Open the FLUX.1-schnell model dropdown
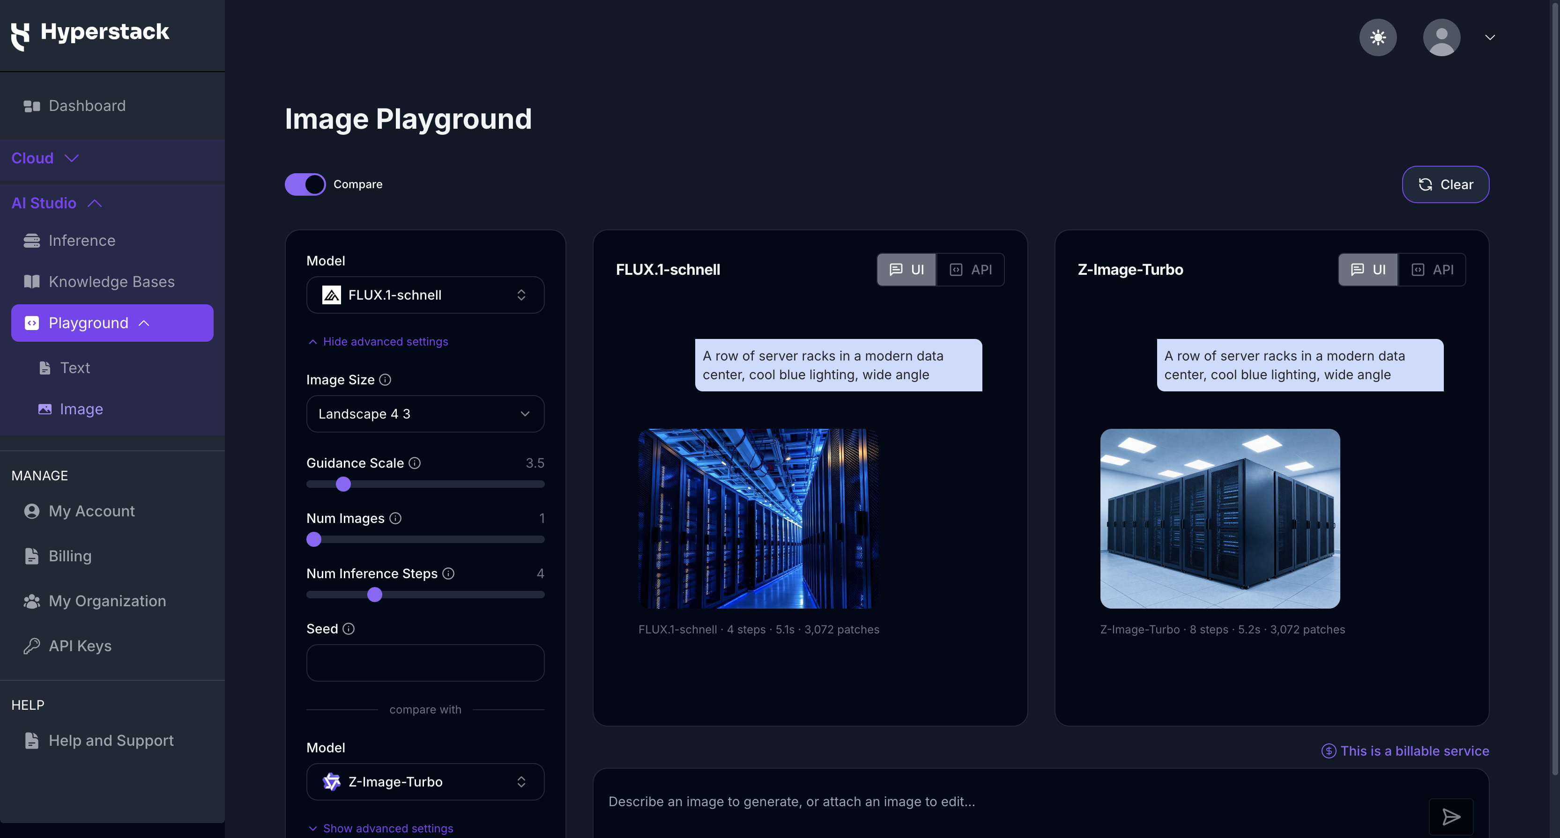The height and width of the screenshot is (838, 1560). coord(425,294)
